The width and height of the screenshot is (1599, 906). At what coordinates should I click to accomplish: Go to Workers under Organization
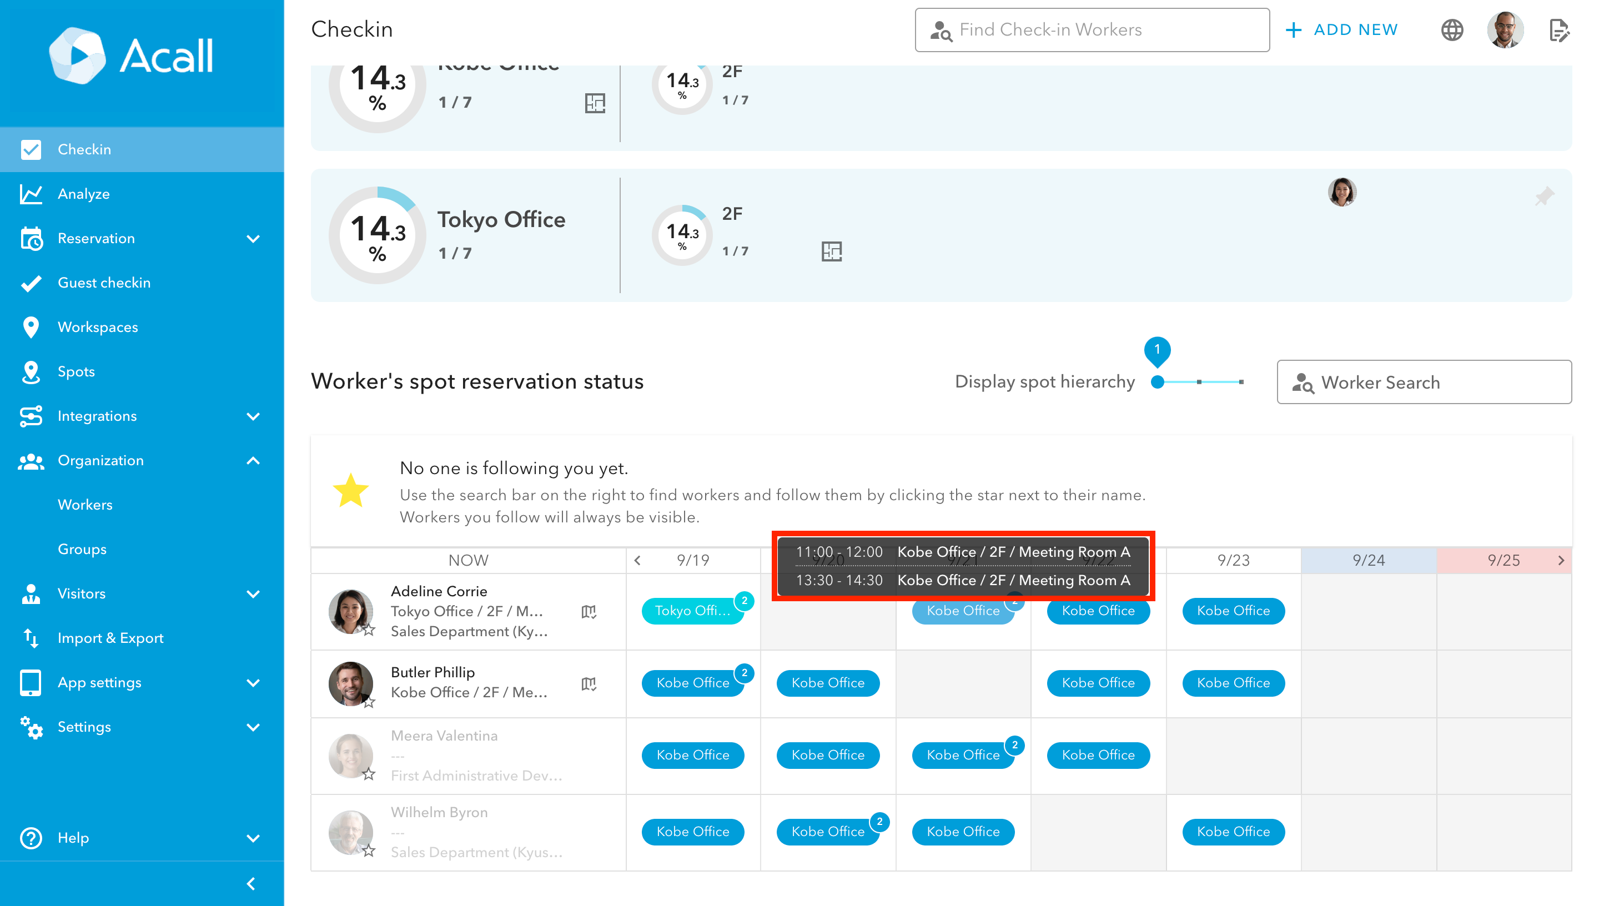(x=86, y=505)
